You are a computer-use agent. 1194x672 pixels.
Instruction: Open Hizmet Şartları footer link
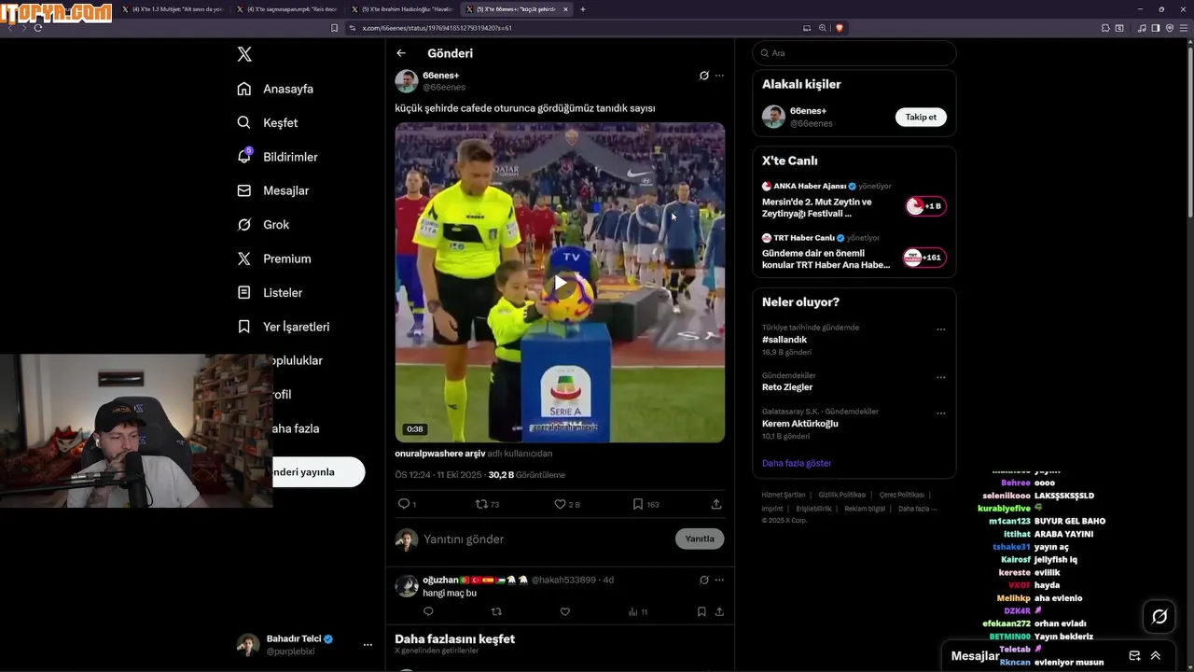pos(784,495)
